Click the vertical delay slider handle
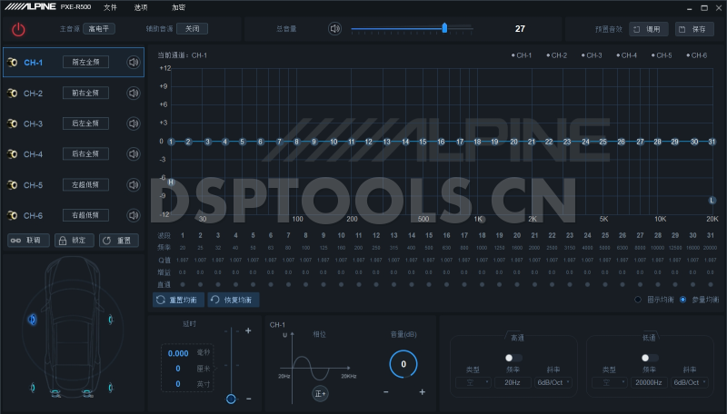This screenshot has height=414, width=727. pyautogui.click(x=231, y=399)
